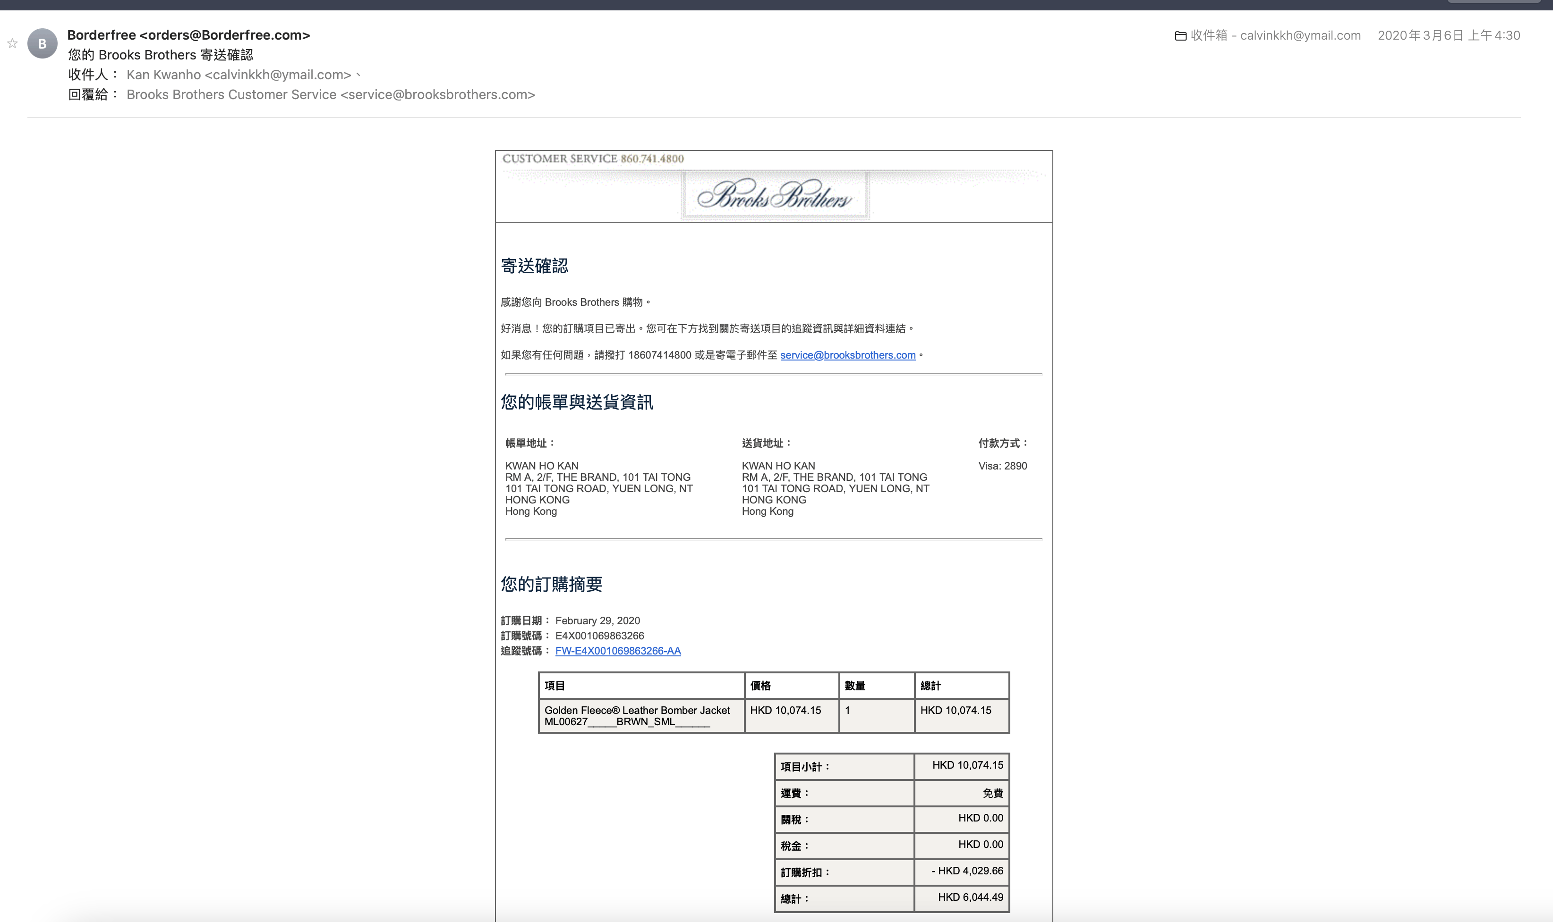Click the Brooks Brothers logo banner
Viewport: 1553px width, 922px height.
click(x=774, y=195)
